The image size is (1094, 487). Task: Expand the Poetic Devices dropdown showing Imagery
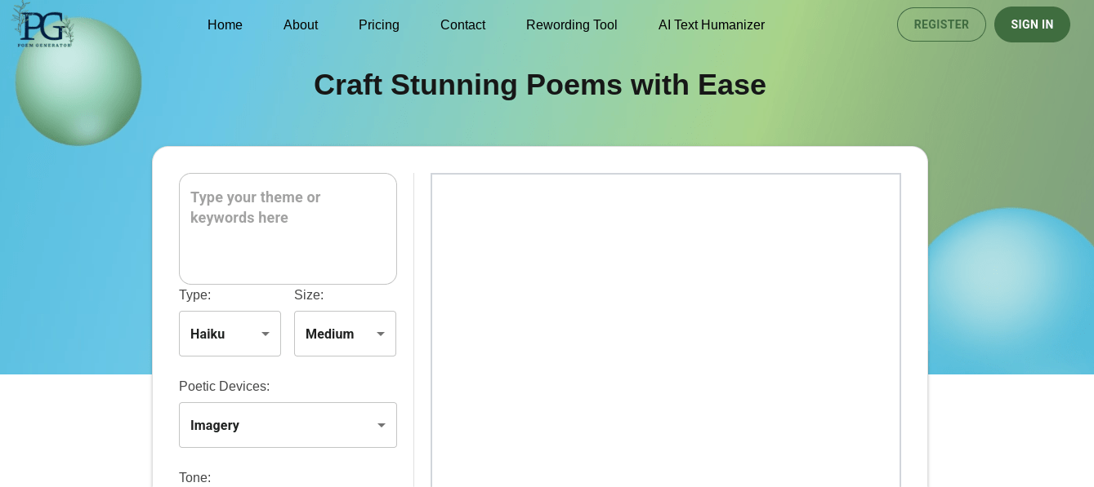pos(288,425)
